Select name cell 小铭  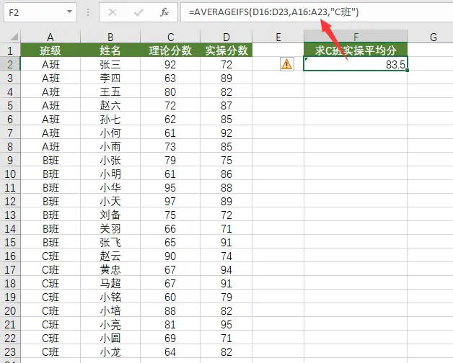(110, 297)
